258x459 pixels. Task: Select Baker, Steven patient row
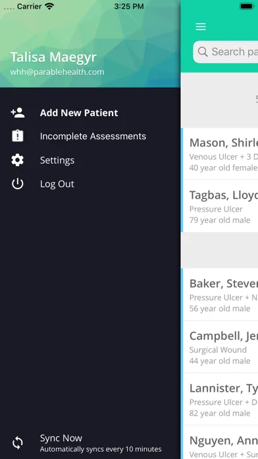click(x=219, y=294)
